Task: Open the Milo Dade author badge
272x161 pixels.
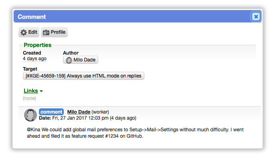Action: click(x=81, y=60)
